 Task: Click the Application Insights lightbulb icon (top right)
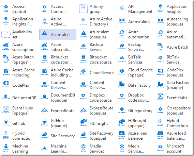[160, 8]
